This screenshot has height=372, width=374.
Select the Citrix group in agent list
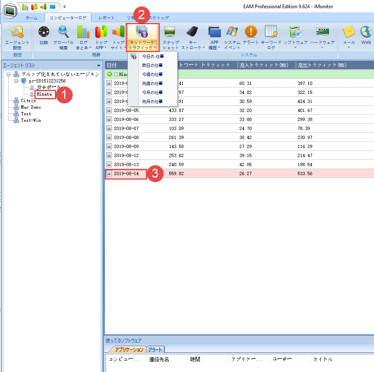(28, 100)
